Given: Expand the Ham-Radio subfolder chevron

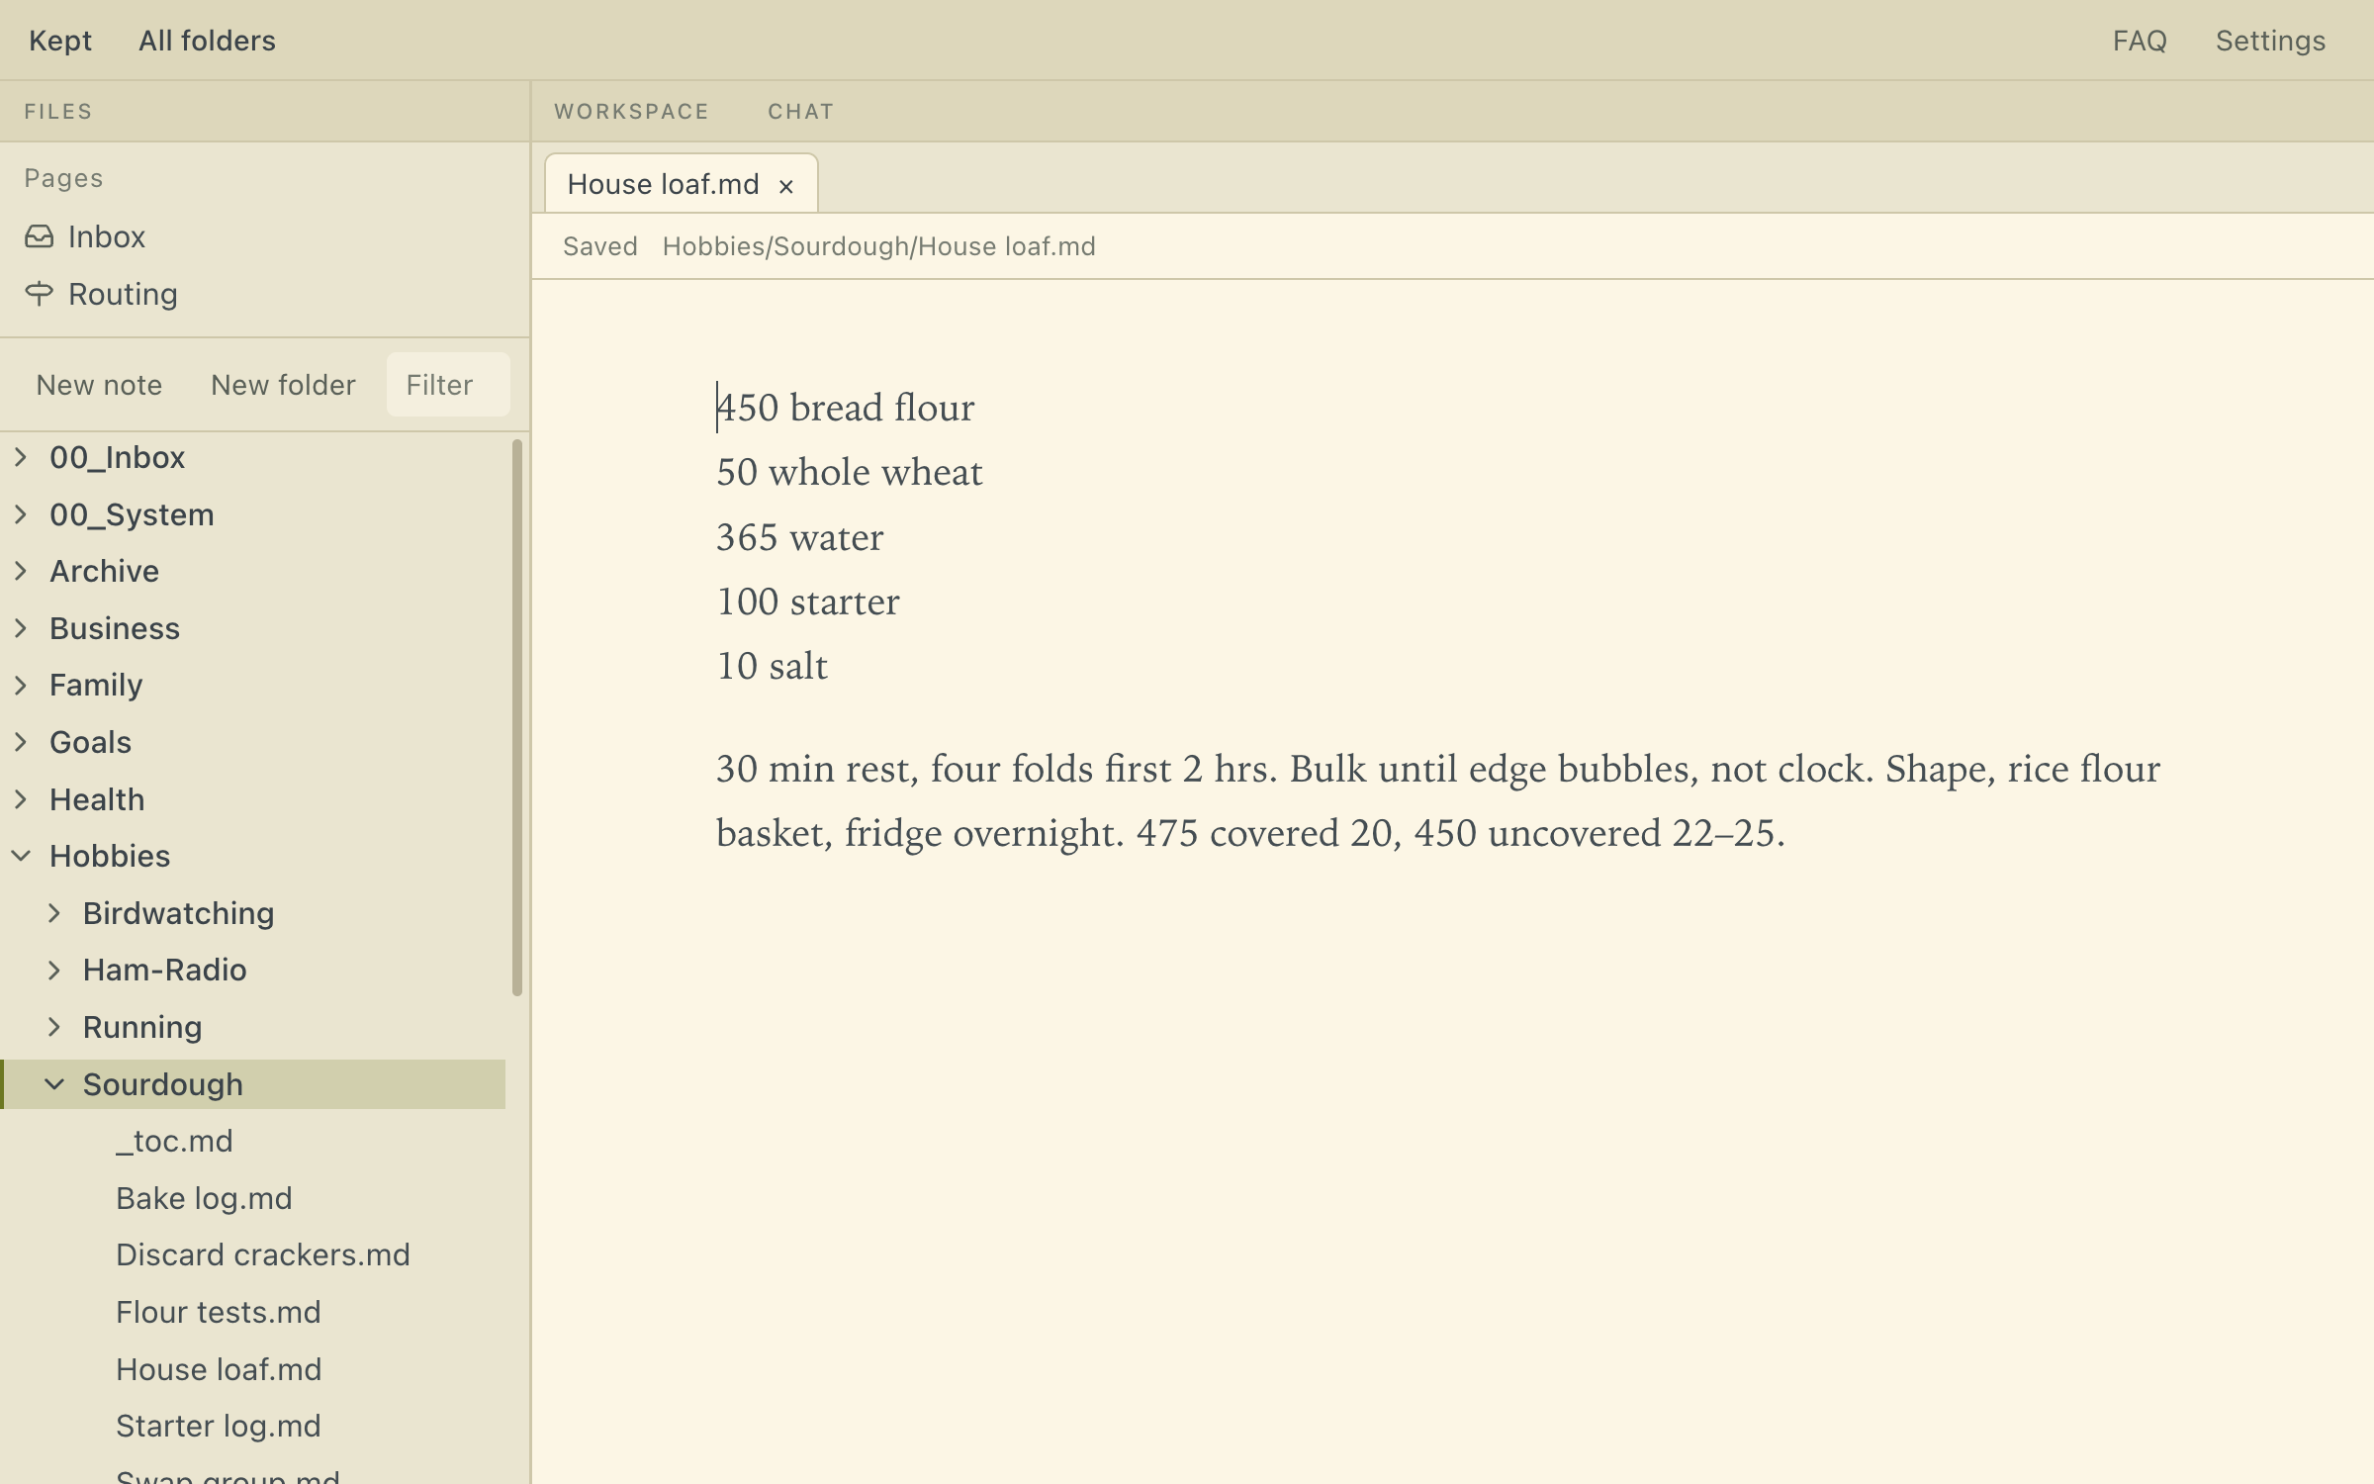Looking at the screenshot, I should [x=54, y=970].
